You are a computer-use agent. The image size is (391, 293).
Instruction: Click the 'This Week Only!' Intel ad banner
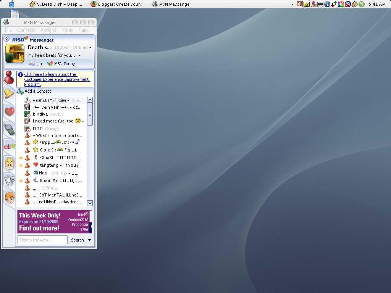pos(54,222)
